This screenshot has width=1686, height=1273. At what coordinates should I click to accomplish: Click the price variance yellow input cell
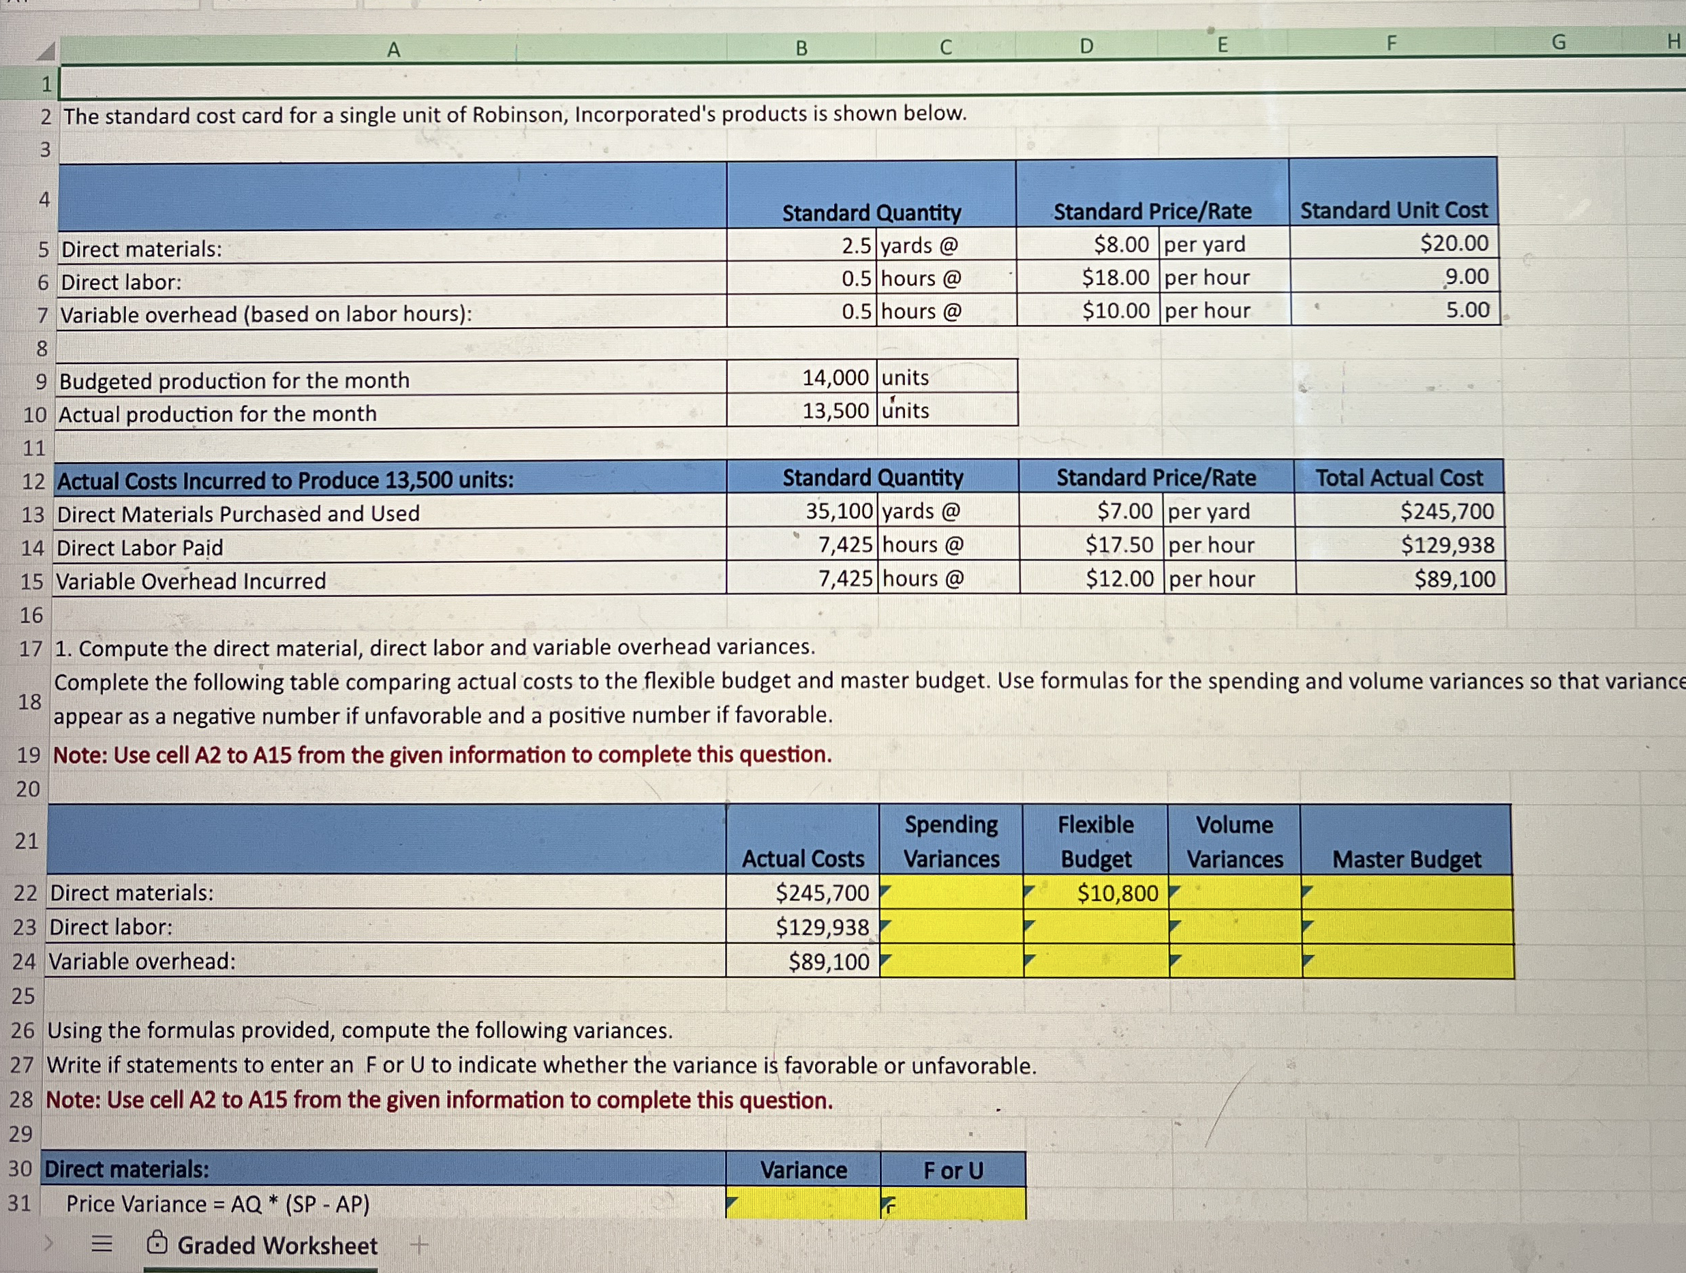[x=803, y=1203]
